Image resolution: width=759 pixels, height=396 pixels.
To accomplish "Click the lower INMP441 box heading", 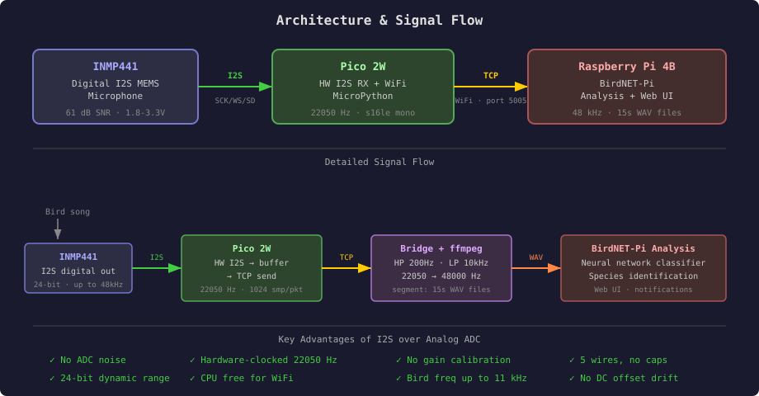I will click(78, 257).
